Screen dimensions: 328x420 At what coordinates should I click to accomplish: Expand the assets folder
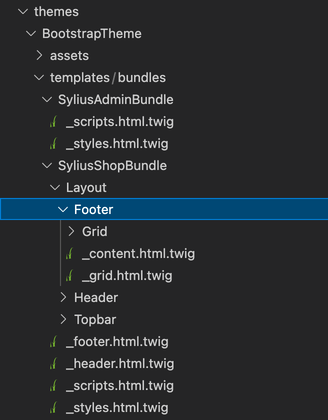pos(39,55)
